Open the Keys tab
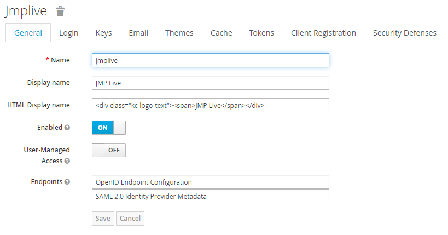The height and width of the screenshot is (235, 448). 103,33
